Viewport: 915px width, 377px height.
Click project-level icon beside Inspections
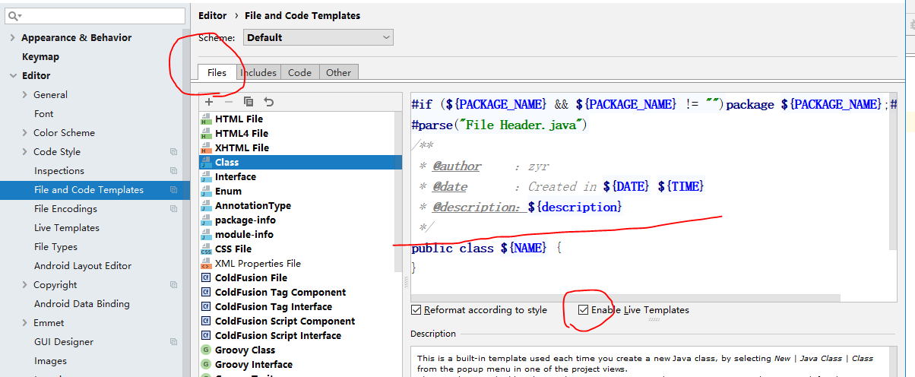(x=174, y=171)
